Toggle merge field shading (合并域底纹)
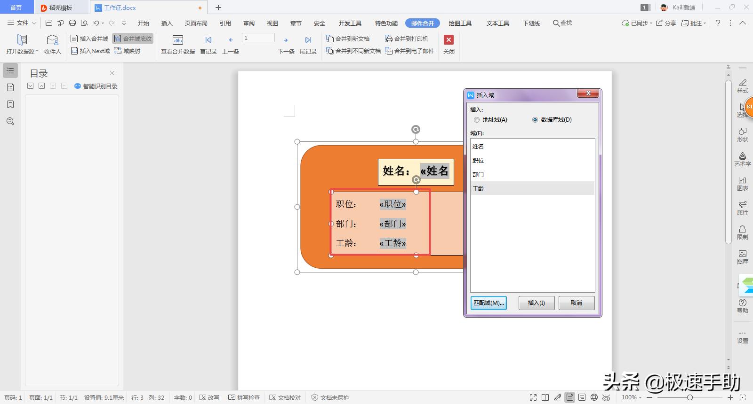The height and width of the screenshot is (404, 753). coord(133,39)
